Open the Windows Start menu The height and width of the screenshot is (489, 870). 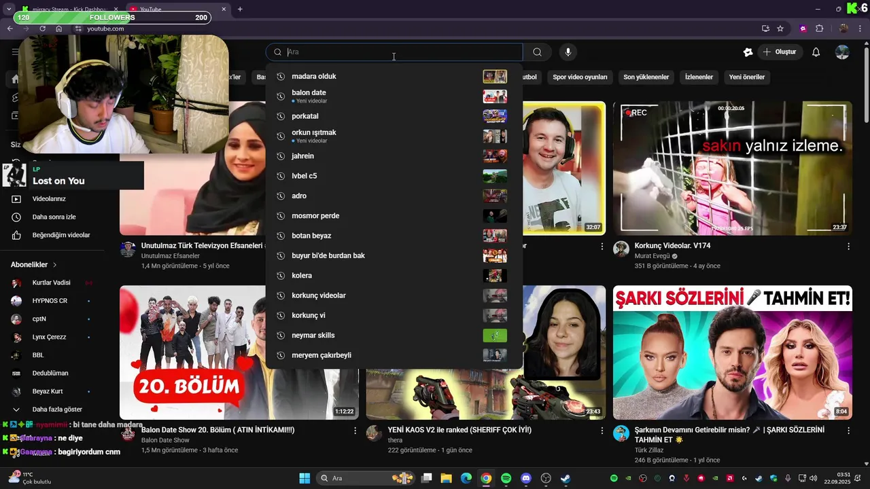pos(304,478)
